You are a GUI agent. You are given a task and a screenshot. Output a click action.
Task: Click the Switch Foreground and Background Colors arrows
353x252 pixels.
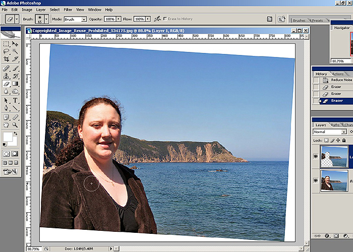point(15,134)
